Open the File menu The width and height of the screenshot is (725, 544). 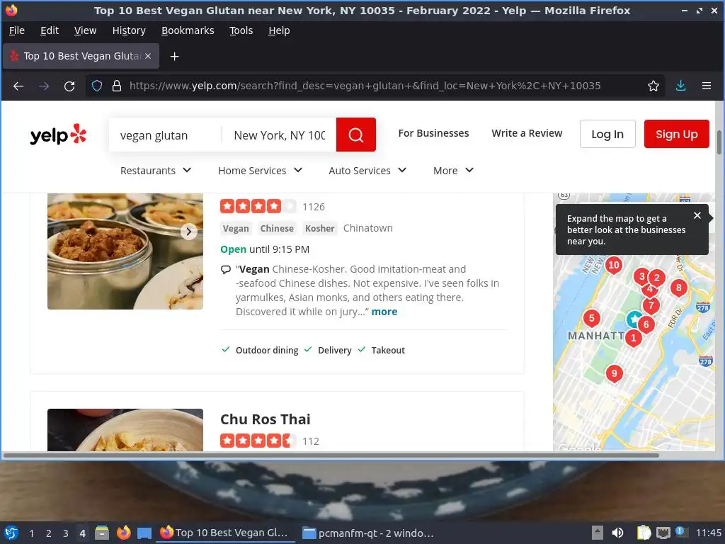tap(17, 30)
